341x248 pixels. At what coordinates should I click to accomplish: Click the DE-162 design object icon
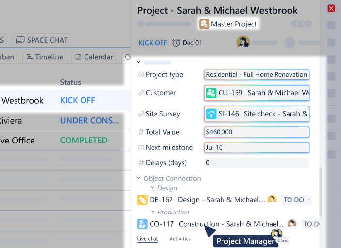coord(142,200)
